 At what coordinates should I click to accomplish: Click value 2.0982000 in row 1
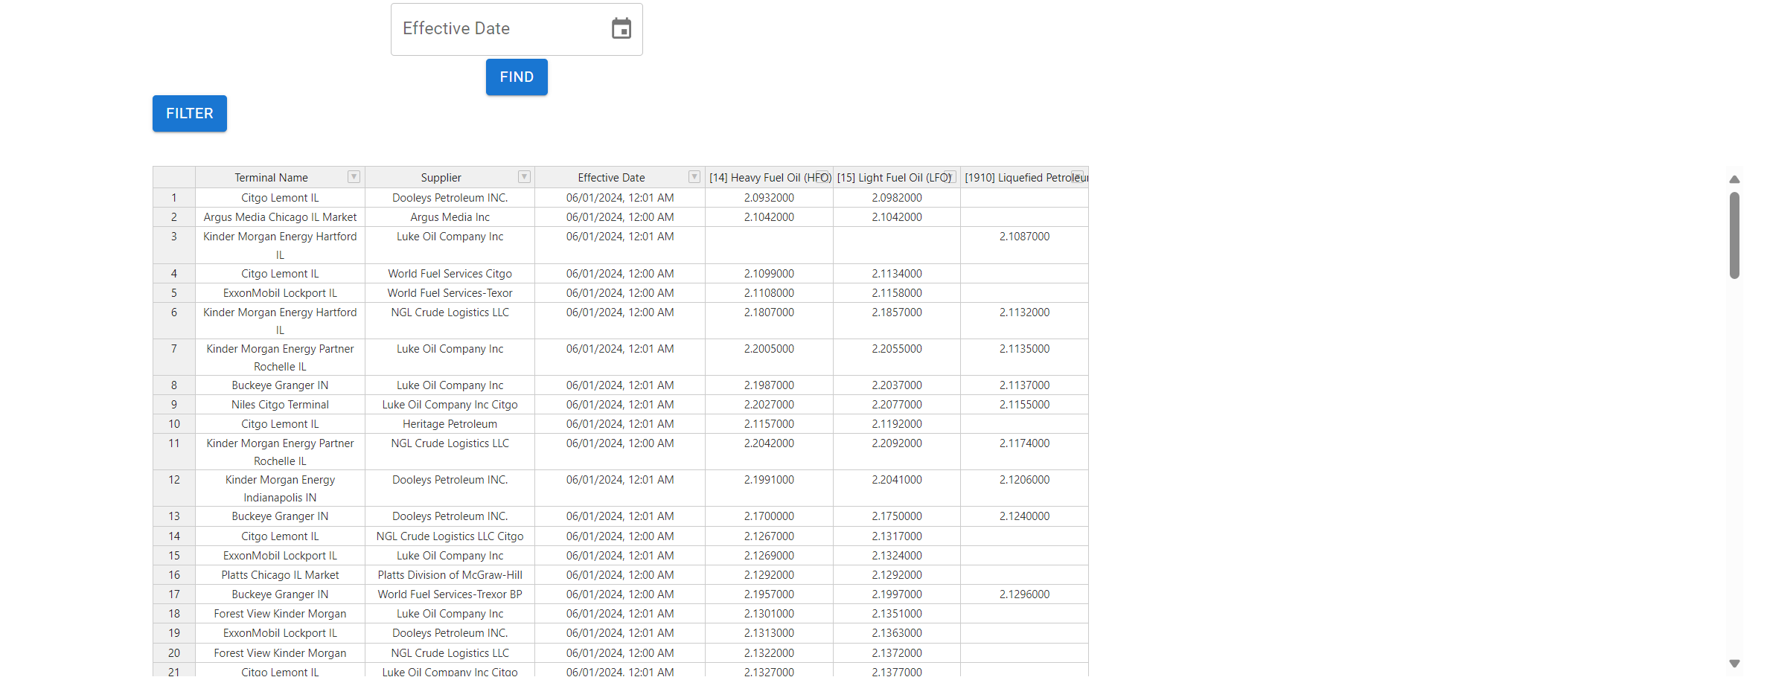(x=897, y=198)
